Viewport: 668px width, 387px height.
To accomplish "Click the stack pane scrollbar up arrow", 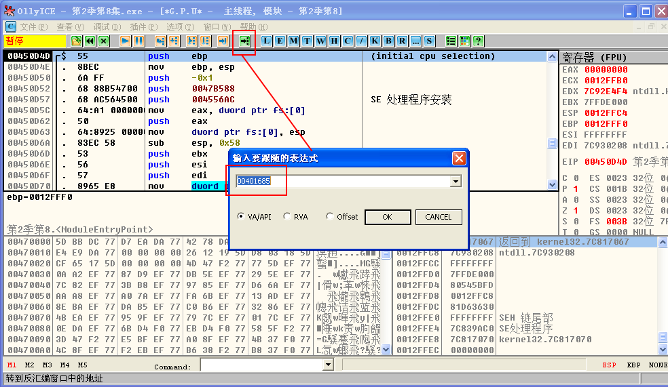I will click(x=663, y=243).
